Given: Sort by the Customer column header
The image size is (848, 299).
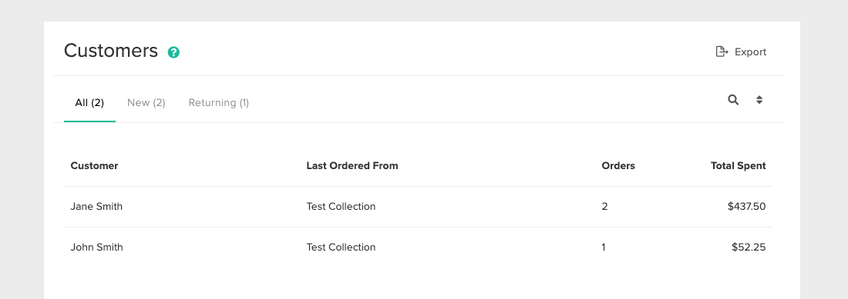Looking at the screenshot, I should [94, 166].
